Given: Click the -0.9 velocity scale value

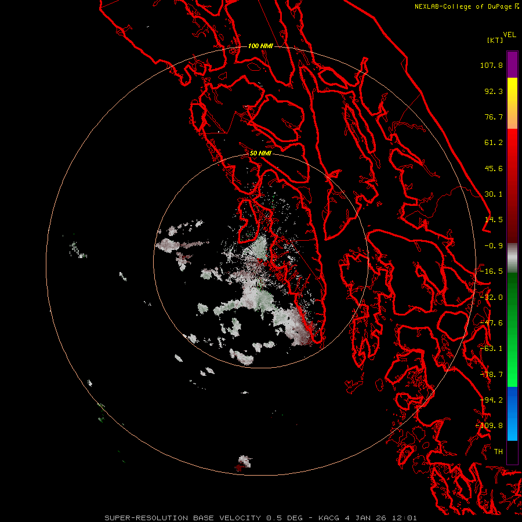Looking at the screenshot, I should pyautogui.click(x=494, y=246).
